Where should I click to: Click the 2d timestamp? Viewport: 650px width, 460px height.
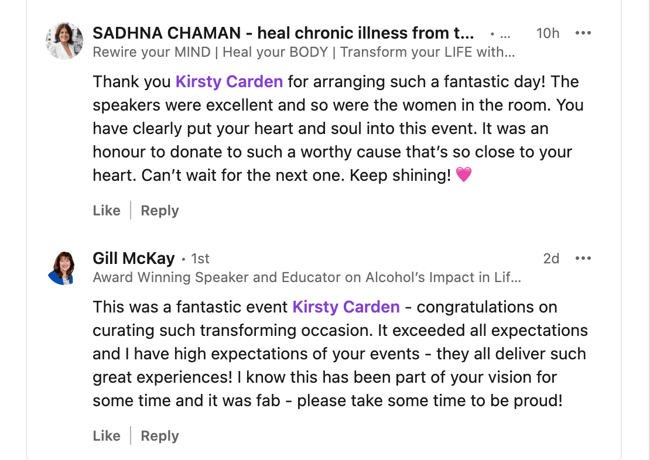point(551,259)
